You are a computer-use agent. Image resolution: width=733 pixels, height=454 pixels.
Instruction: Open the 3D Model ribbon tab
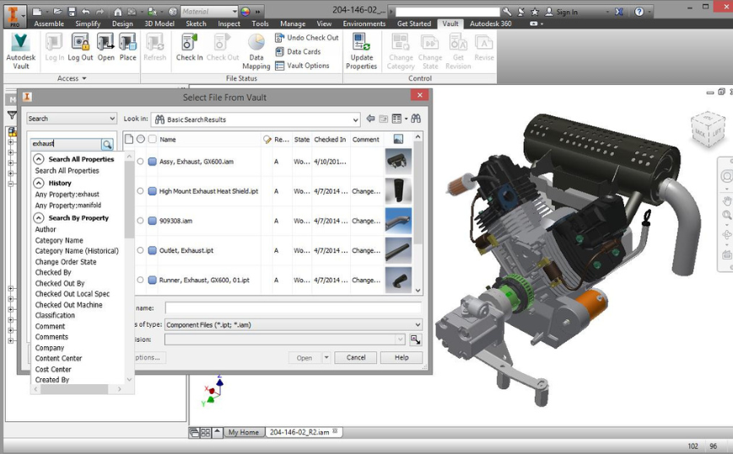click(x=159, y=24)
